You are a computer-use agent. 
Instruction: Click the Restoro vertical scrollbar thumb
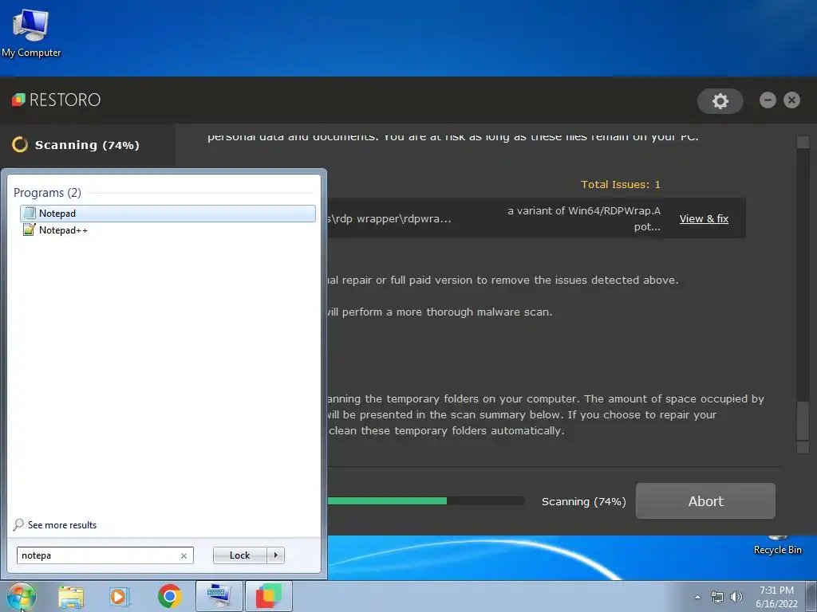tap(803, 422)
